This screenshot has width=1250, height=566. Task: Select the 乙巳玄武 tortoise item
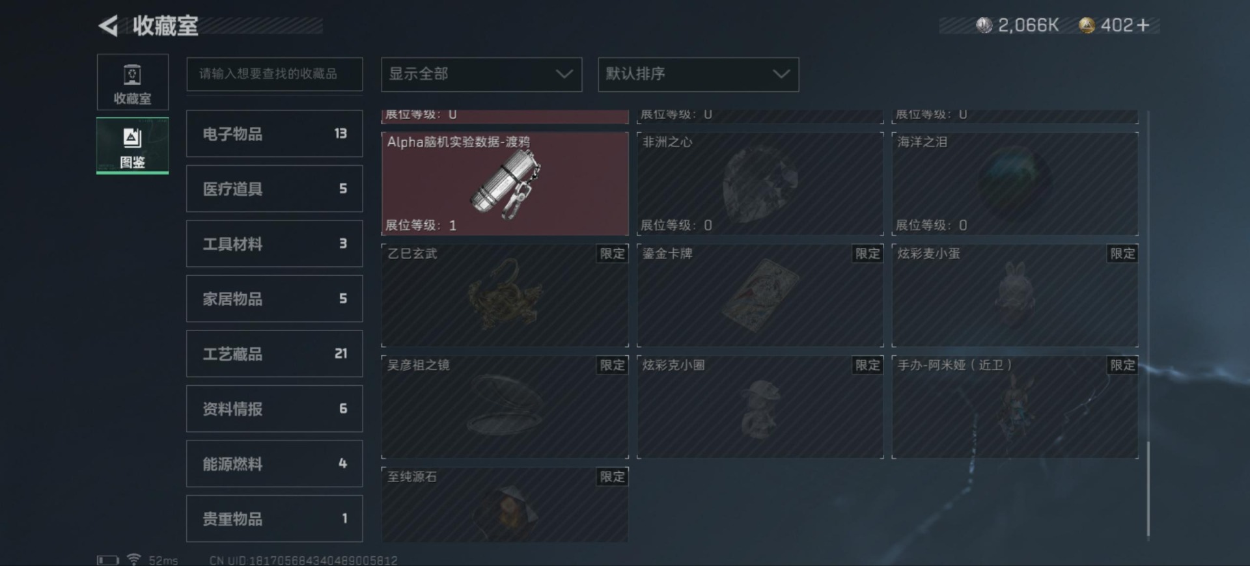(x=505, y=295)
